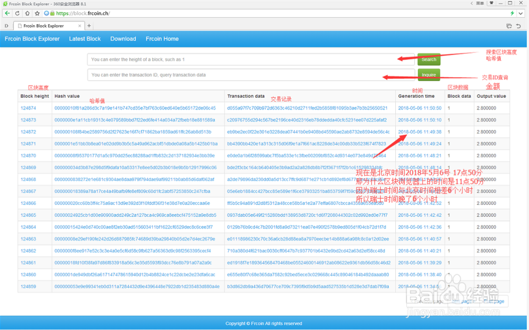
Task: Open block height 124872
Action: point(28,132)
